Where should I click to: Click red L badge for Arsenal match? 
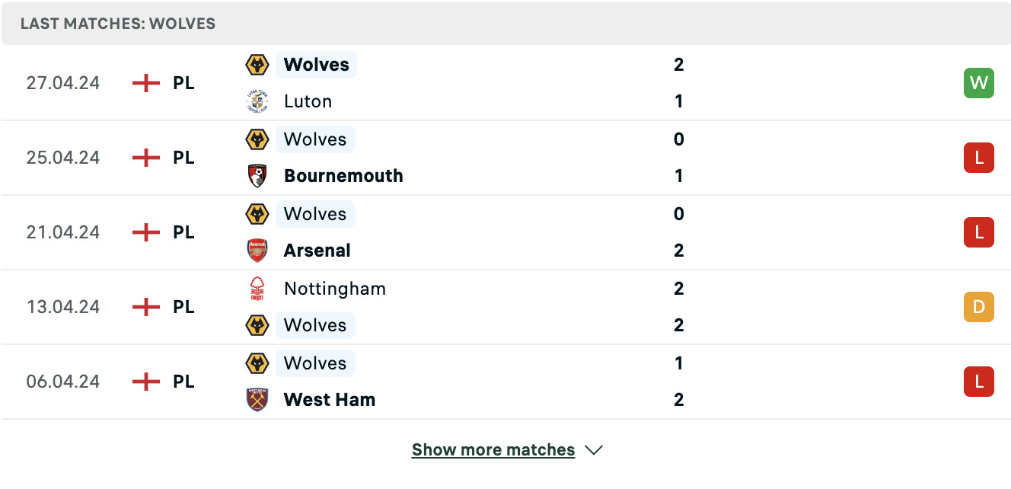[979, 232]
